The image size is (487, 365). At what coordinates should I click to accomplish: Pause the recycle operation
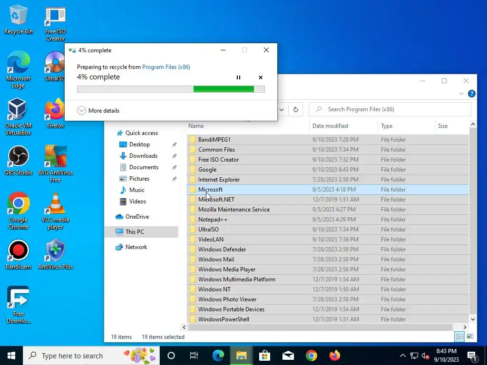[239, 77]
